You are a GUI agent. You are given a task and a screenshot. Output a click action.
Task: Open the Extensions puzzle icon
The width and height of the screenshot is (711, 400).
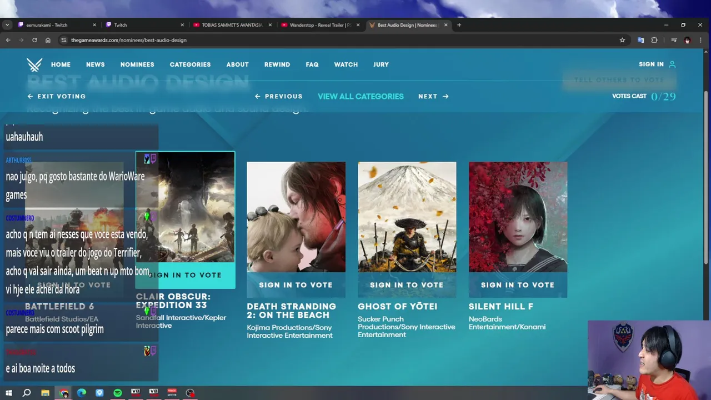[654, 40]
